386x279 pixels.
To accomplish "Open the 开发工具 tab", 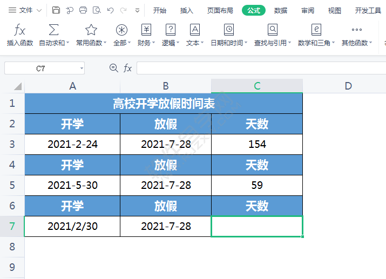I will click(368, 10).
